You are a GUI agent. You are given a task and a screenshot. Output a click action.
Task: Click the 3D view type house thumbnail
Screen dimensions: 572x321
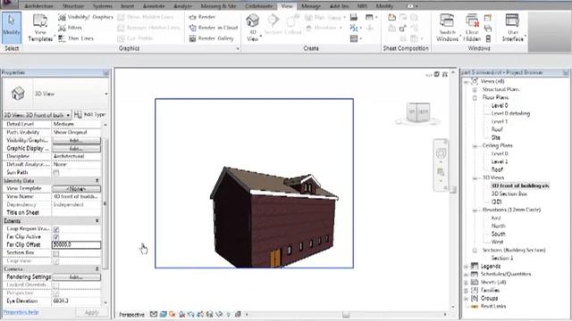(18, 94)
